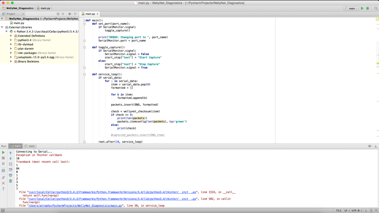Change UTF-8 file encoding in status bar
The width and height of the screenshot is (379, 213).
click(x=357, y=210)
